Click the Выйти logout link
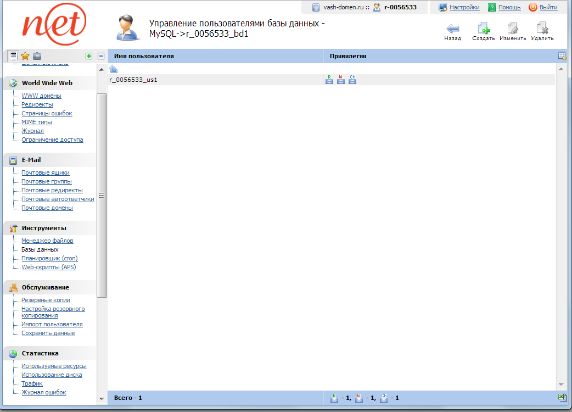 548,7
